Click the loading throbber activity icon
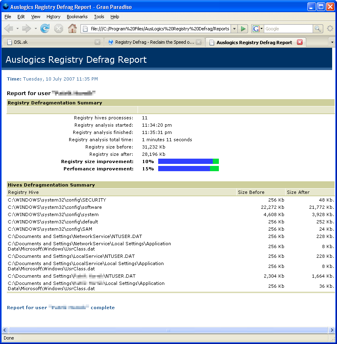 [x=330, y=28]
